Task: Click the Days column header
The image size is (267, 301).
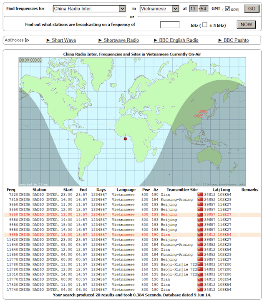Action: tap(101, 190)
